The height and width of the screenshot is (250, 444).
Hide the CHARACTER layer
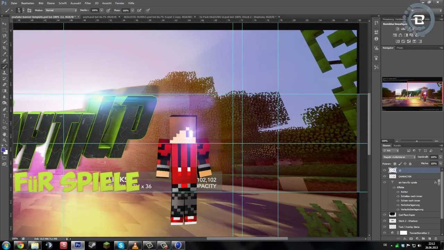[x=384, y=176]
